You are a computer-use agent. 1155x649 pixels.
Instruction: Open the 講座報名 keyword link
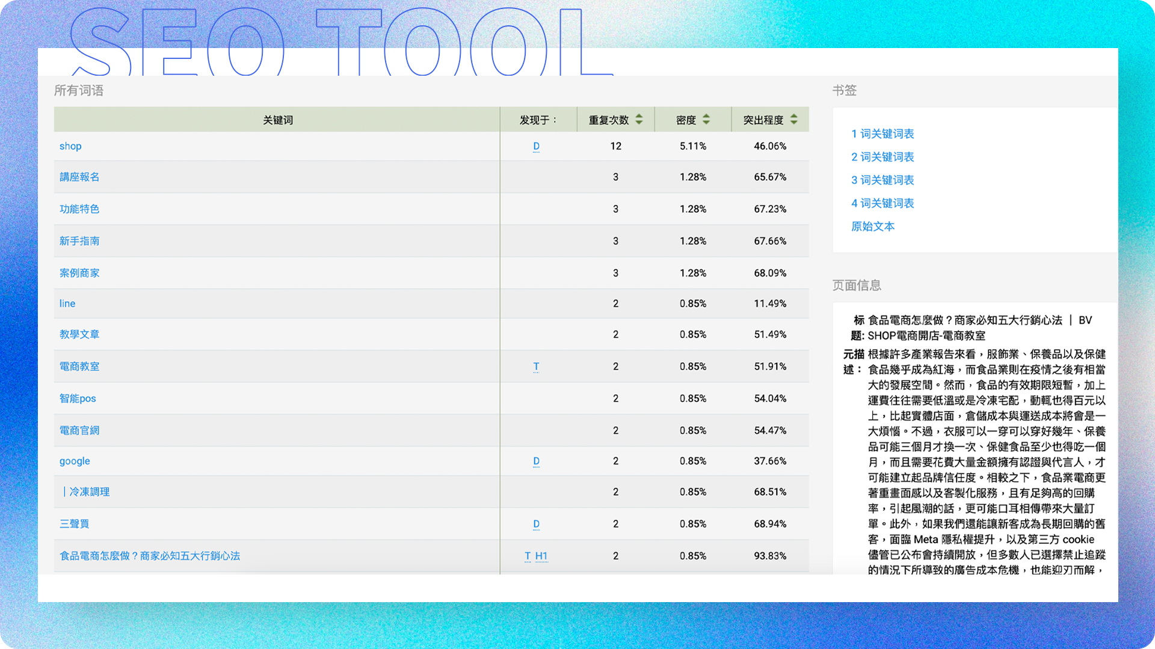79,177
